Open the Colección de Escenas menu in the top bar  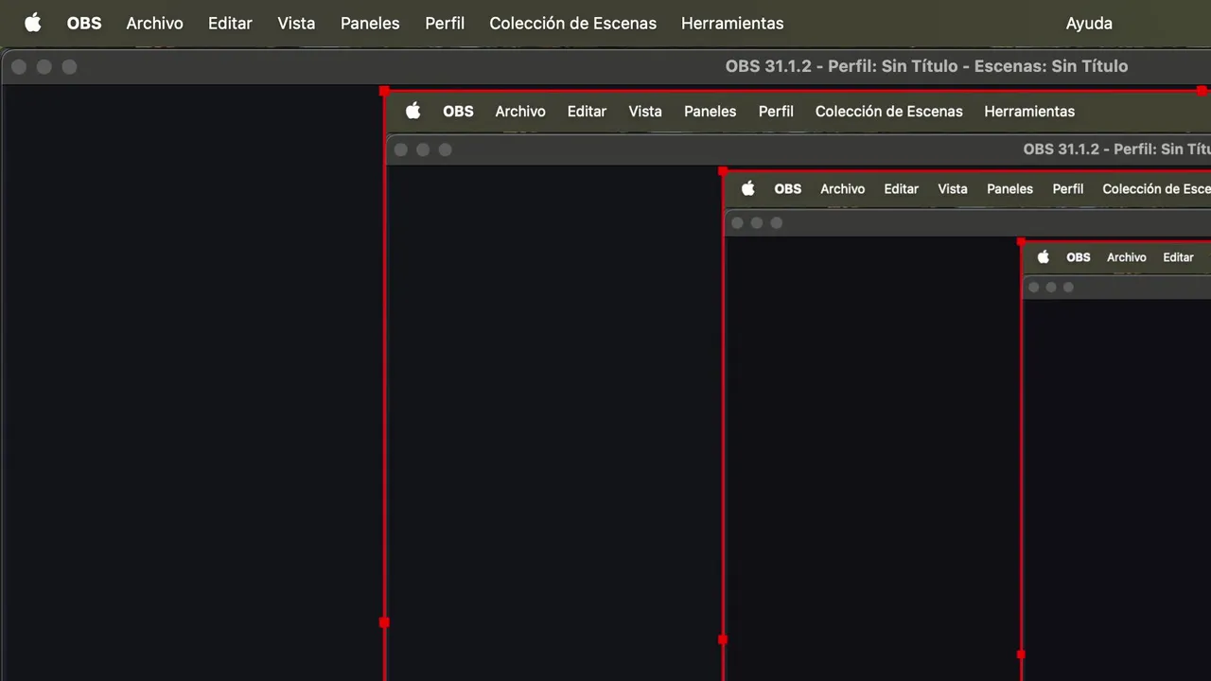pyautogui.click(x=572, y=23)
